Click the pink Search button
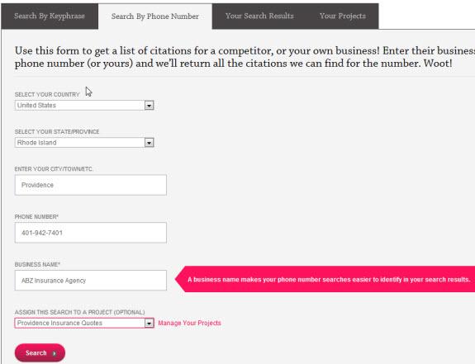Image resolution: width=475 pixels, height=364 pixels. pos(40,352)
